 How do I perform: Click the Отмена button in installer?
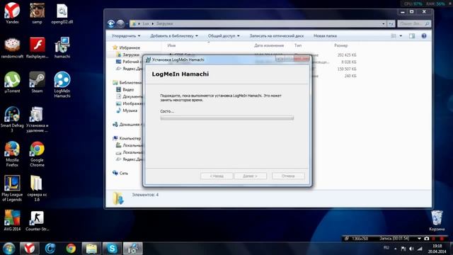coord(288,176)
